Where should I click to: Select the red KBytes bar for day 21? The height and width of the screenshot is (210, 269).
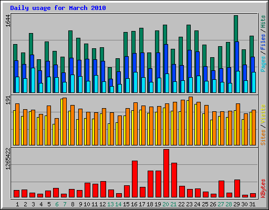pos(174,180)
